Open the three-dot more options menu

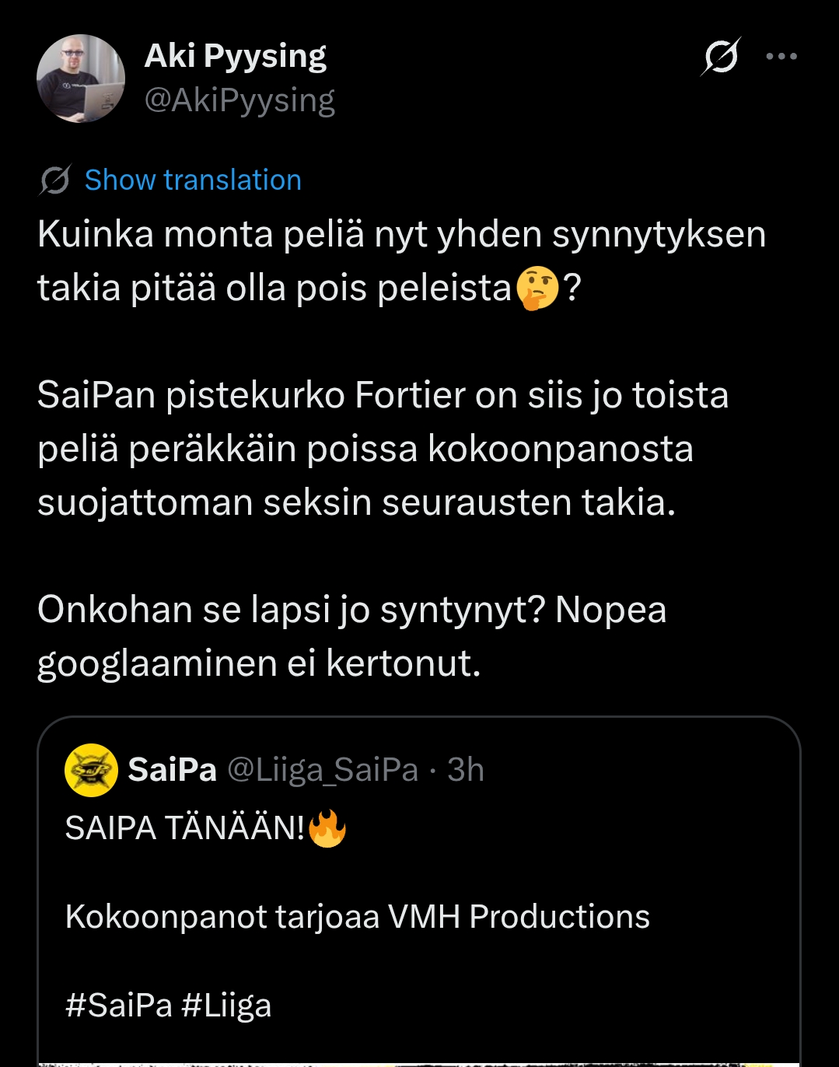(781, 56)
